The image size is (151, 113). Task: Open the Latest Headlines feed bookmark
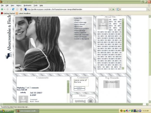[23, 13]
